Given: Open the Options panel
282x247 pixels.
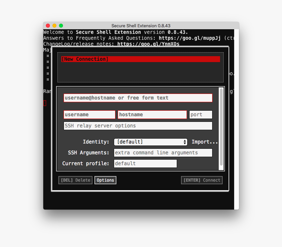Looking at the screenshot, I should click(105, 180).
